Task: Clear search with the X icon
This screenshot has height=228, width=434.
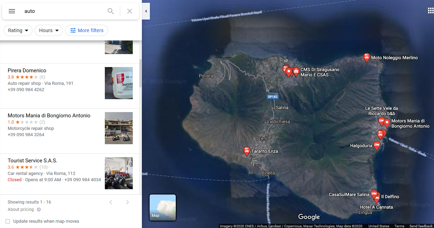Action: point(130,11)
